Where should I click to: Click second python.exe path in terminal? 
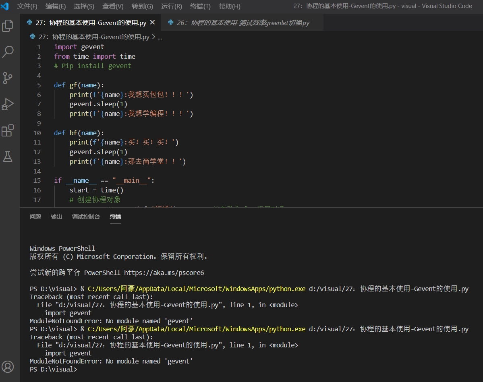[197, 329]
